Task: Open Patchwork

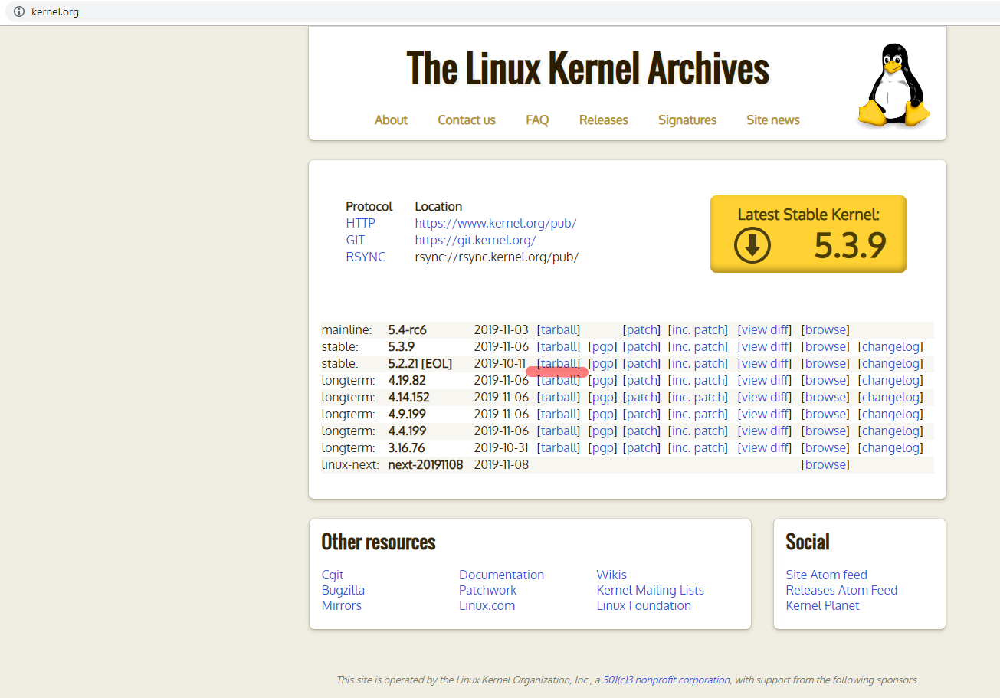Action: pos(488,590)
